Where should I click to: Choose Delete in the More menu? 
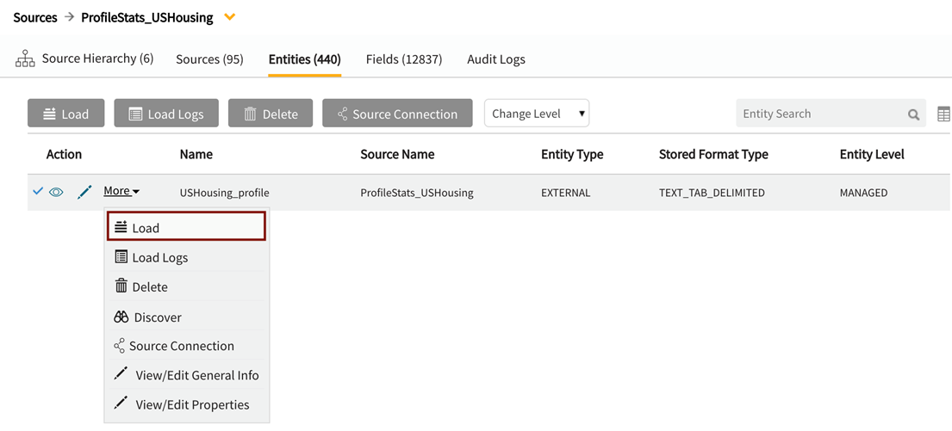click(x=186, y=286)
